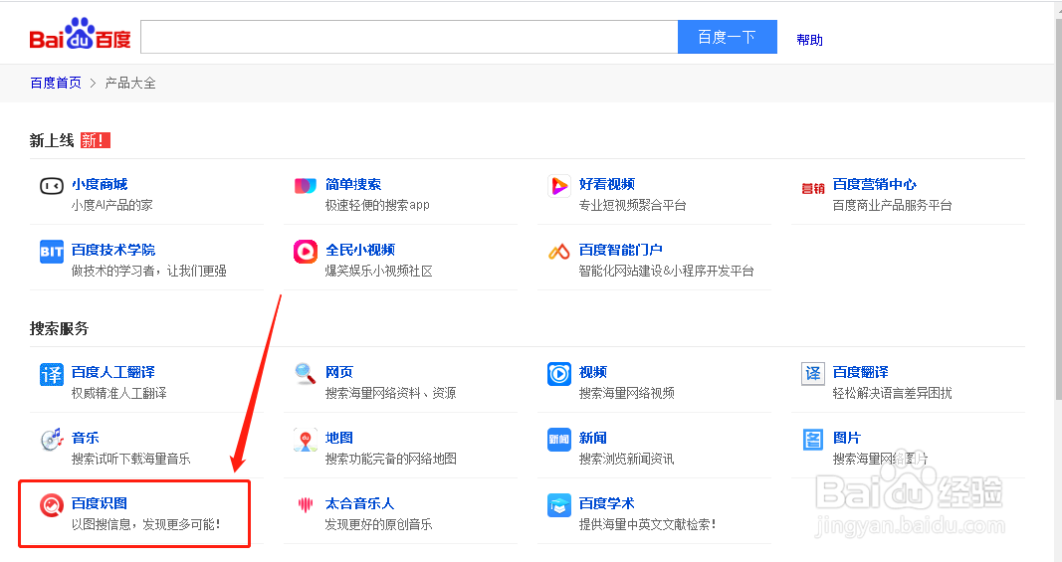Select the 太合音乐人 icon
The image size is (1062, 562).
[x=306, y=505]
